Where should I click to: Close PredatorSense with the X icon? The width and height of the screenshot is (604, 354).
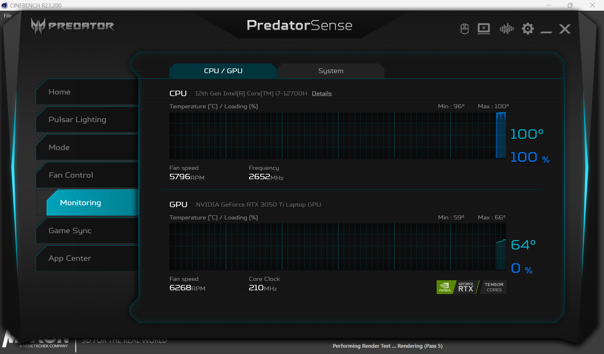click(565, 29)
